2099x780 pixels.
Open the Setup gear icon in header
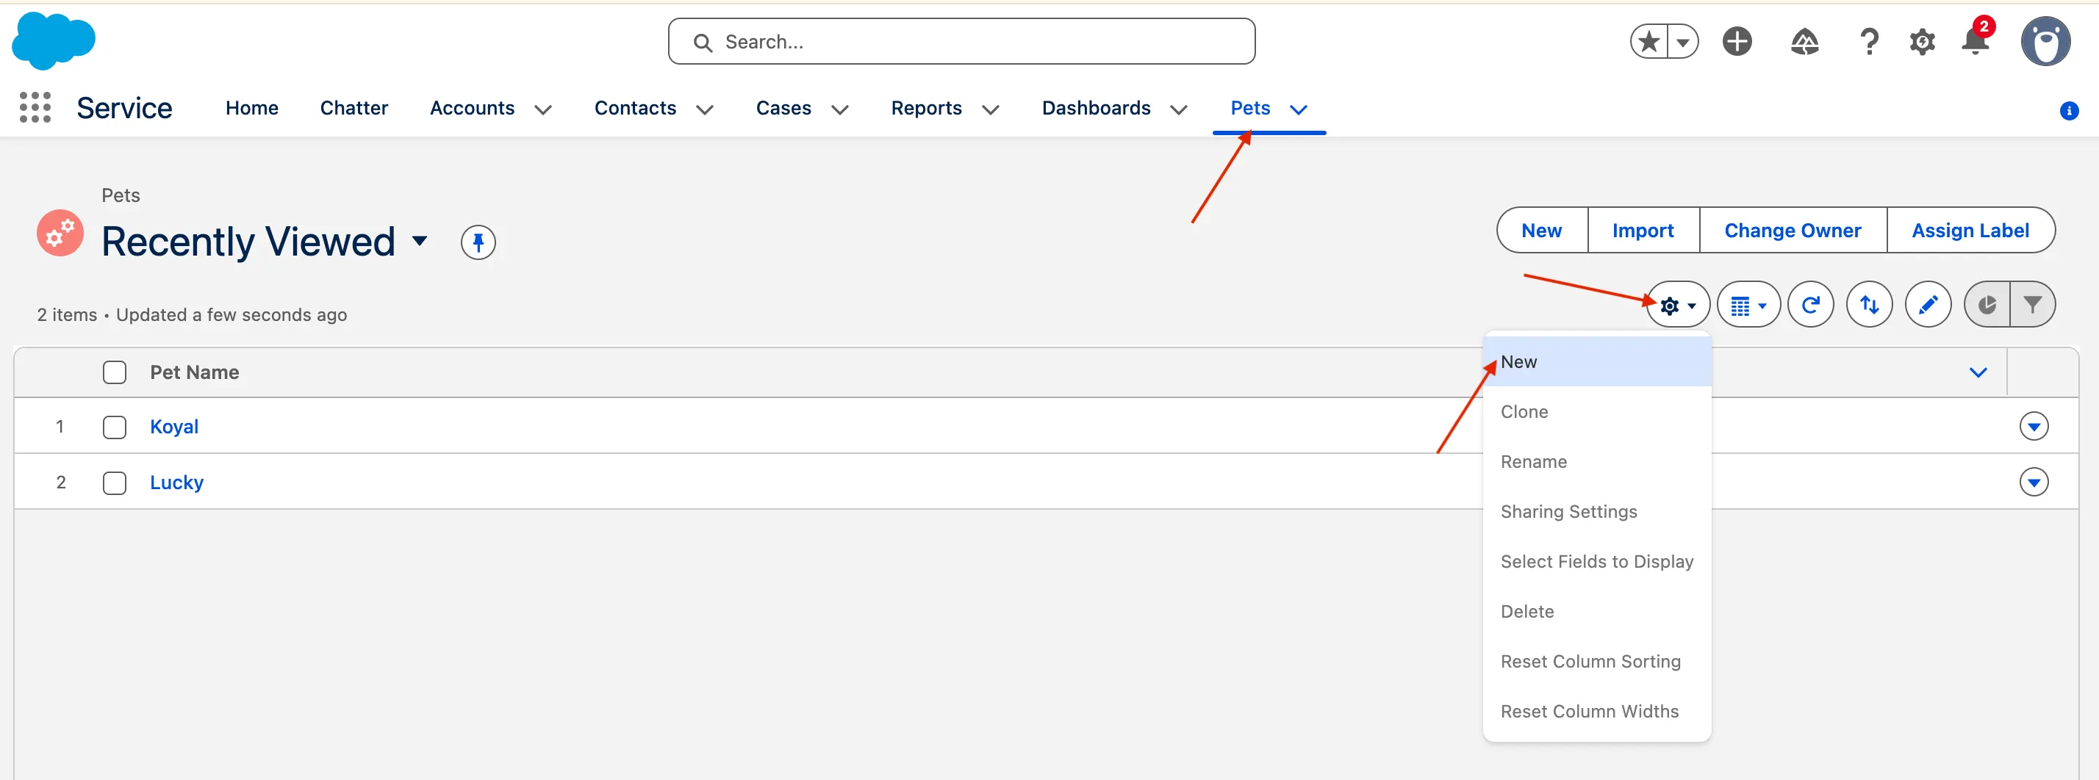tap(1921, 42)
